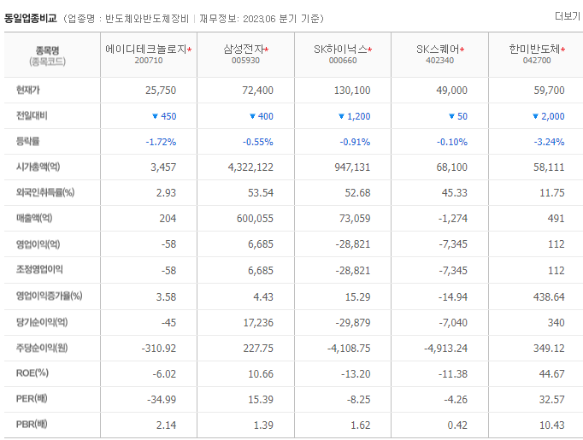Click the 44.67 ROE value
Image resolution: width=583 pixels, height=440 pixels.
552,374
